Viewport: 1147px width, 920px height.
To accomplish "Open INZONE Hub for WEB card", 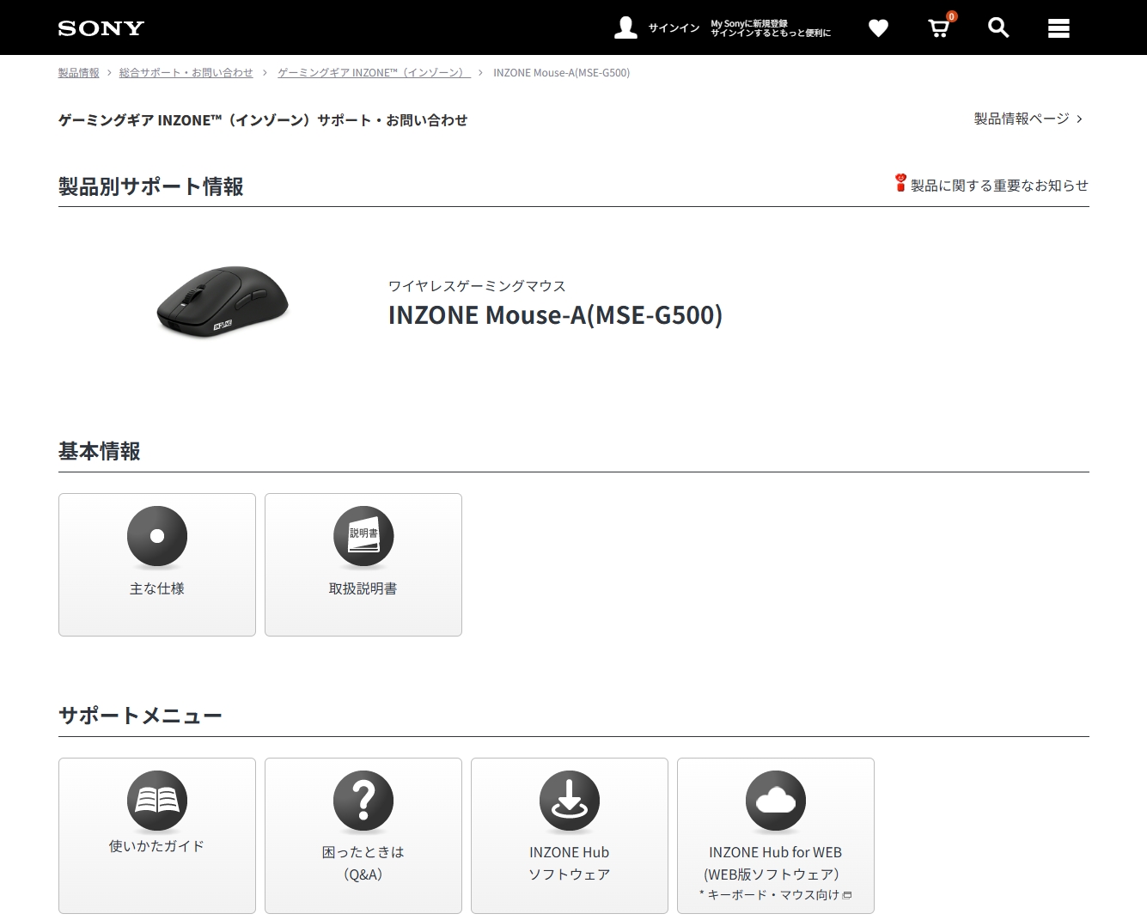I will coord(776,835).
